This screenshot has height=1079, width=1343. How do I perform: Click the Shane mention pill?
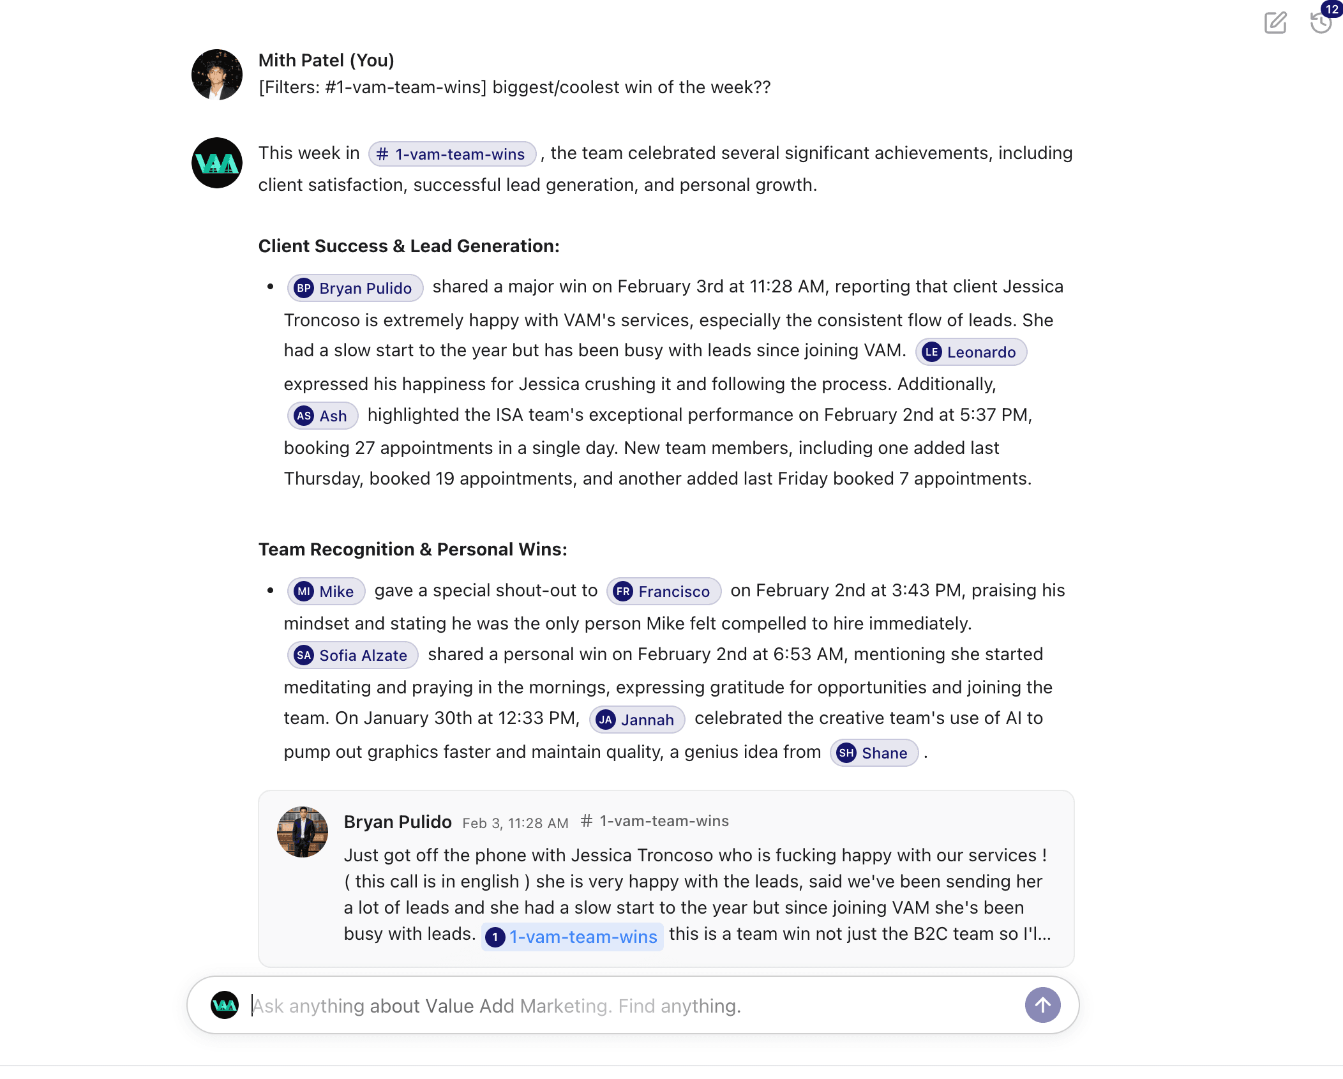coord(874,753)
